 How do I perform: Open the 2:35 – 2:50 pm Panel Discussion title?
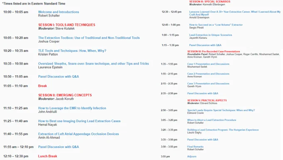pyautogui.click(x=203, y=94)
